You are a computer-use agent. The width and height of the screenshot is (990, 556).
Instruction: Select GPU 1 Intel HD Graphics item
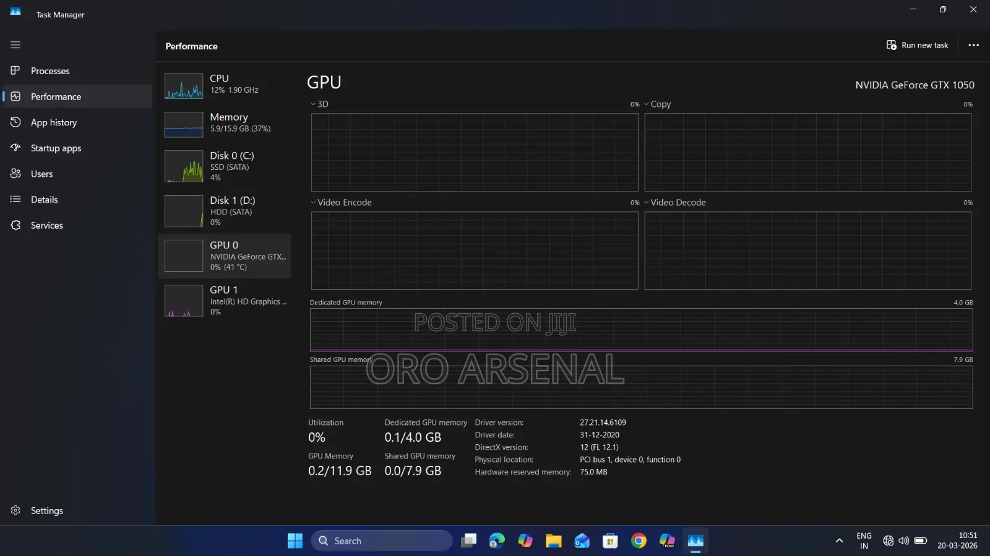[225, 300]
